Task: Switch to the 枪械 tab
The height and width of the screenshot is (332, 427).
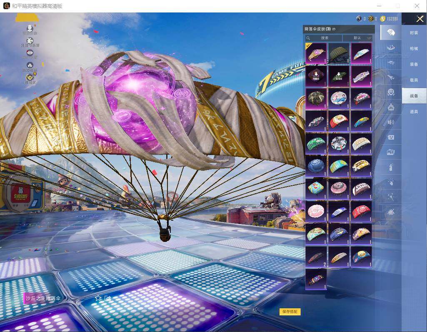Action: pyautogui.click(x=414, y=49)
